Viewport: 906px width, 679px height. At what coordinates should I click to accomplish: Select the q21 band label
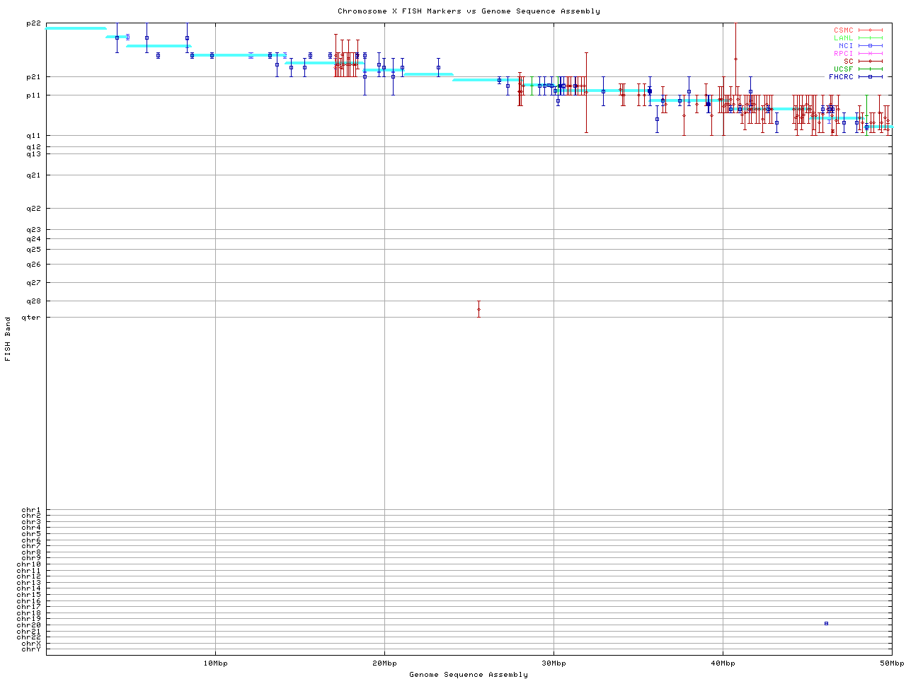click(33, 175)
